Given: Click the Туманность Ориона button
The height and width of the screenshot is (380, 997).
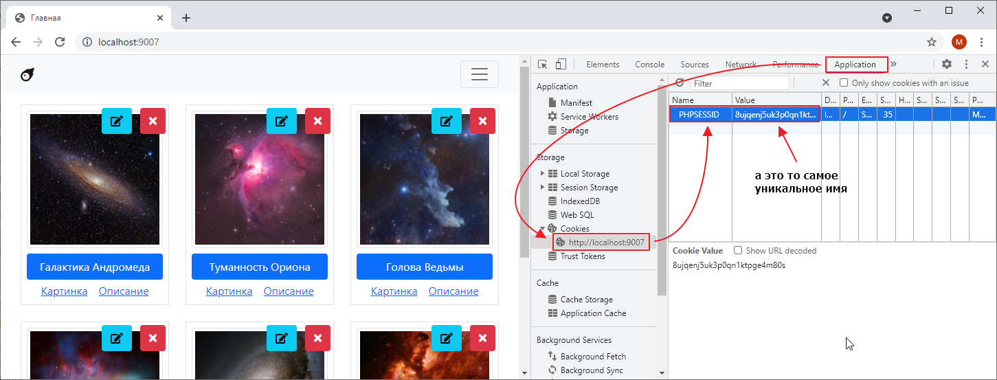Looking at the screenshot, I should (x=259, y=267).
